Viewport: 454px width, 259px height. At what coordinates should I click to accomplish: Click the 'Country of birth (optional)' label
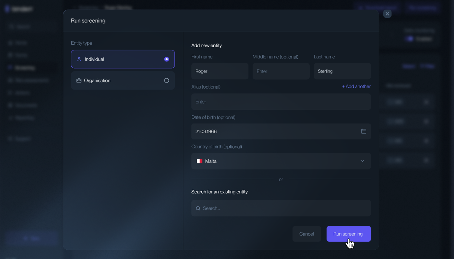[217, 147]
